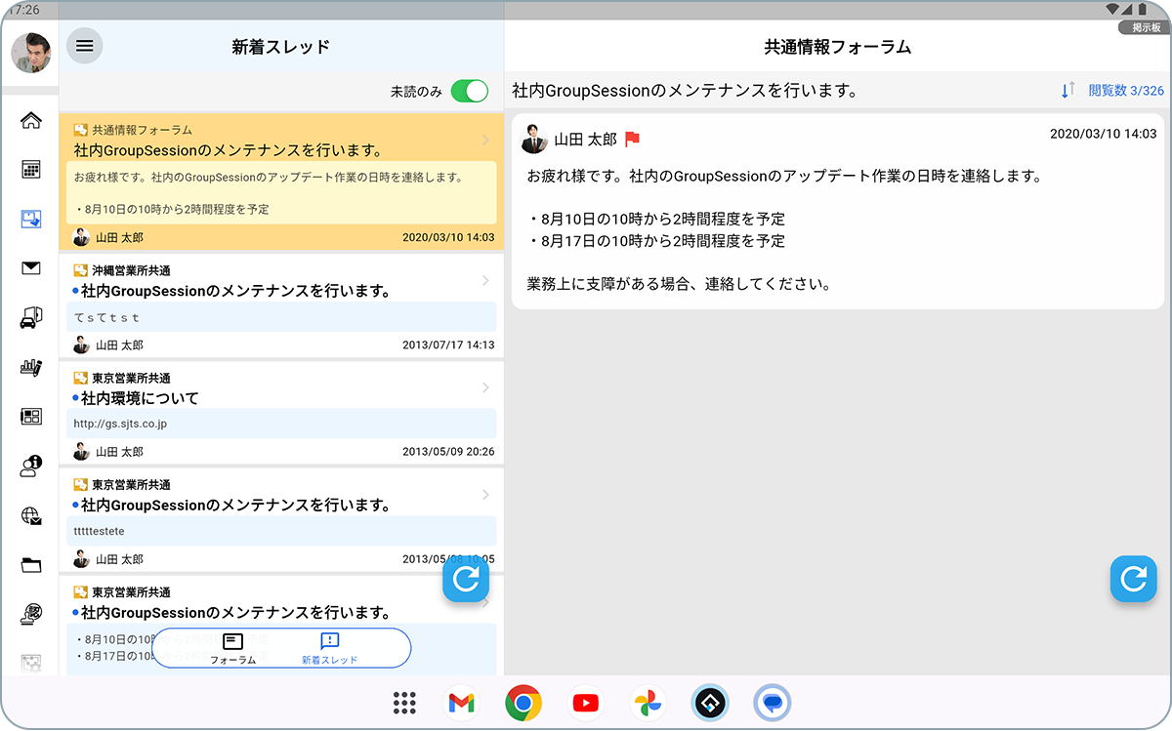Launch Chrome from the dock
This screenshot has height=731, width=1172.
pos(523,703)
